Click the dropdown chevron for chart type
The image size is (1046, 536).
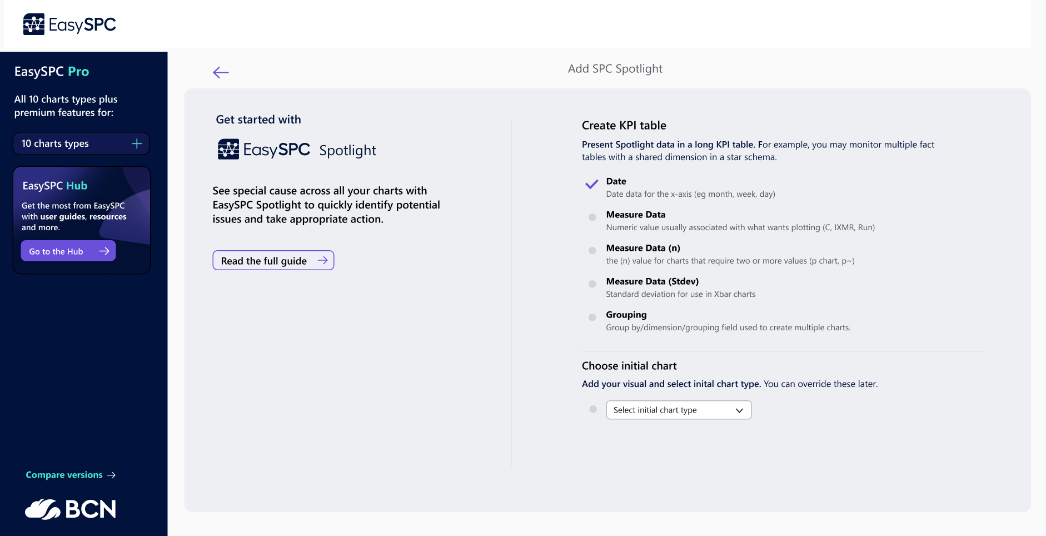coord(739,410)
